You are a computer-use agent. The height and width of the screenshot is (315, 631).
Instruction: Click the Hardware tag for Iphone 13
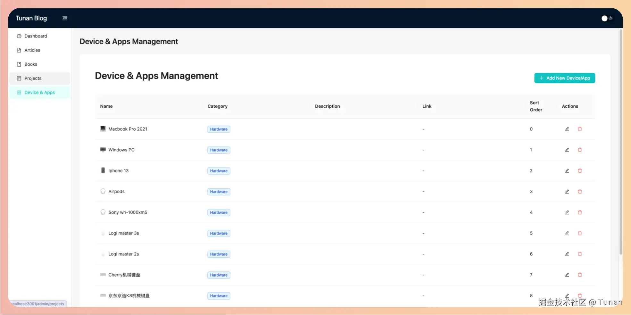pos(219,171)
